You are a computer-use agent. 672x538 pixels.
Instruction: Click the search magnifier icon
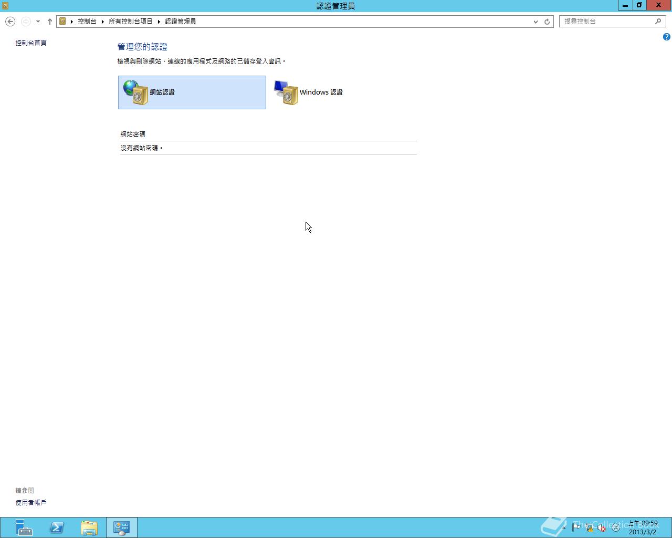658,22
